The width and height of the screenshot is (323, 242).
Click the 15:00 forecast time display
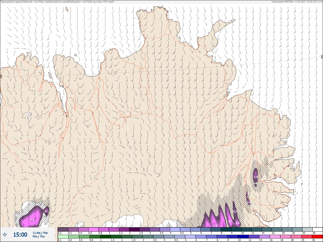(20, 235)
